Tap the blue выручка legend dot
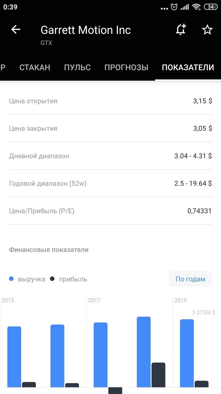This screenshot has height=394, width=221. [x=11, y=279]
